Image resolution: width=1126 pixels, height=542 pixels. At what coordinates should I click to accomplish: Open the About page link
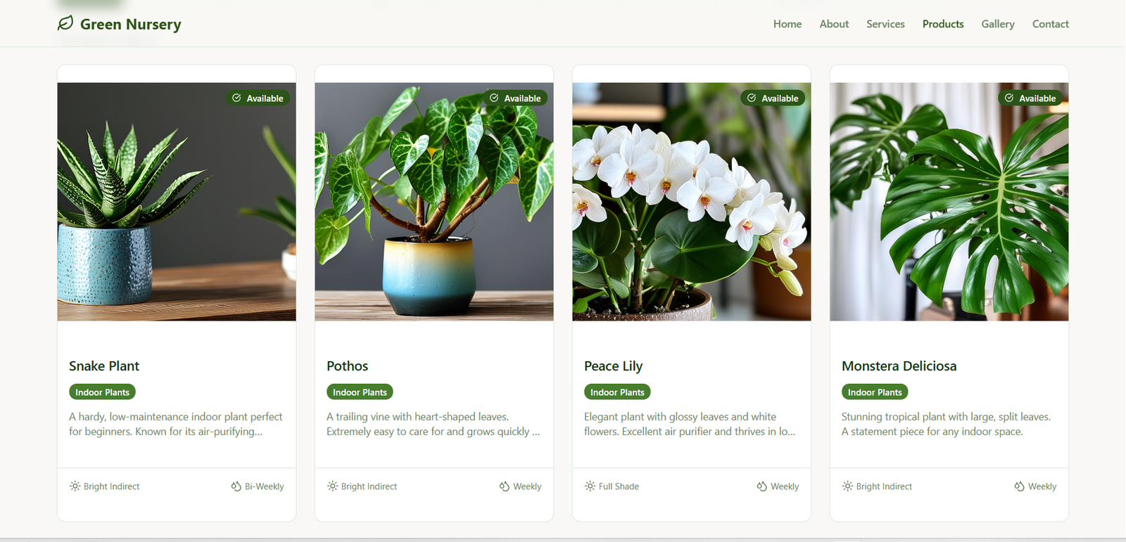[x=834, y=24]
